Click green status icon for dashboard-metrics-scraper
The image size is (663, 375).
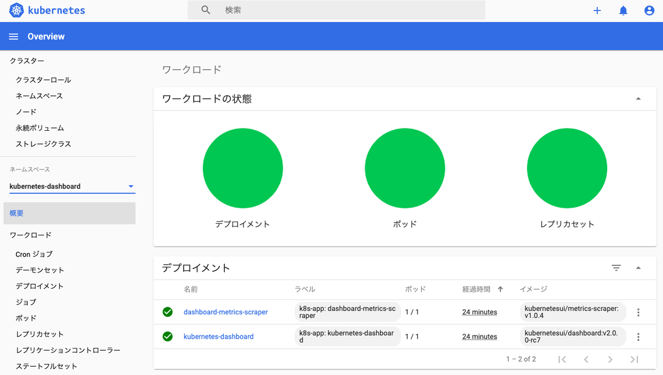click(167, 312)
